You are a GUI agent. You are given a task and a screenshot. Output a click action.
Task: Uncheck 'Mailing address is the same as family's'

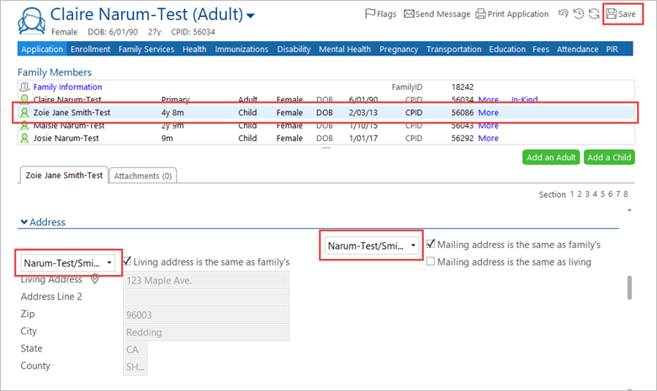431,245
